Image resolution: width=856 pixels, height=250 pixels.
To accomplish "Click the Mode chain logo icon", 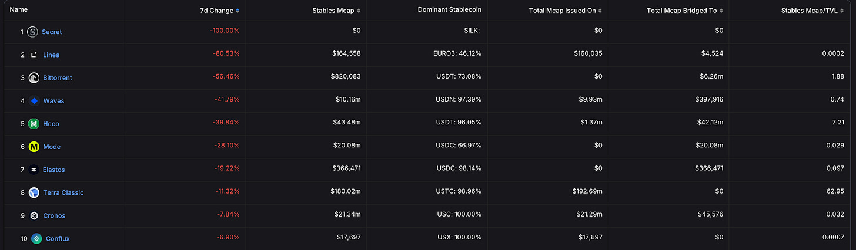I will pos(34,147).
